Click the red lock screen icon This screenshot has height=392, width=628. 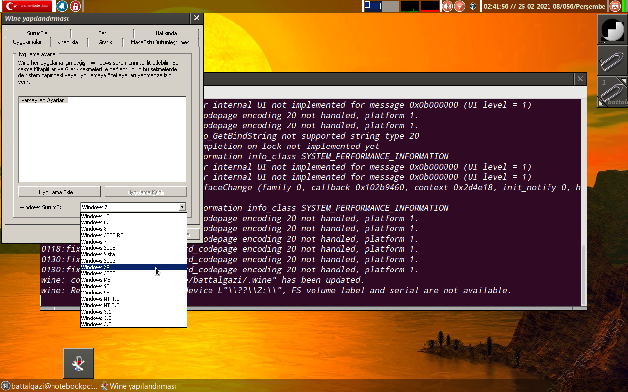tap(75, 6)
